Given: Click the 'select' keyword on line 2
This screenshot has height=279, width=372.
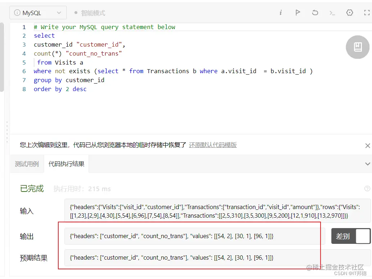Looking at the screenshot, I should coord(44,36).
